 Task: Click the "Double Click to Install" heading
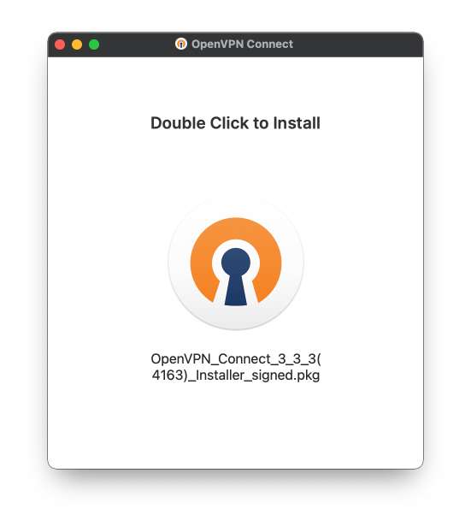coord(235,123)
